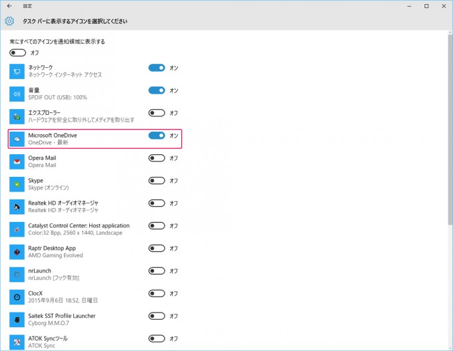Click the 'AMD Gaming Evolved' text

(x=55, y=255)
